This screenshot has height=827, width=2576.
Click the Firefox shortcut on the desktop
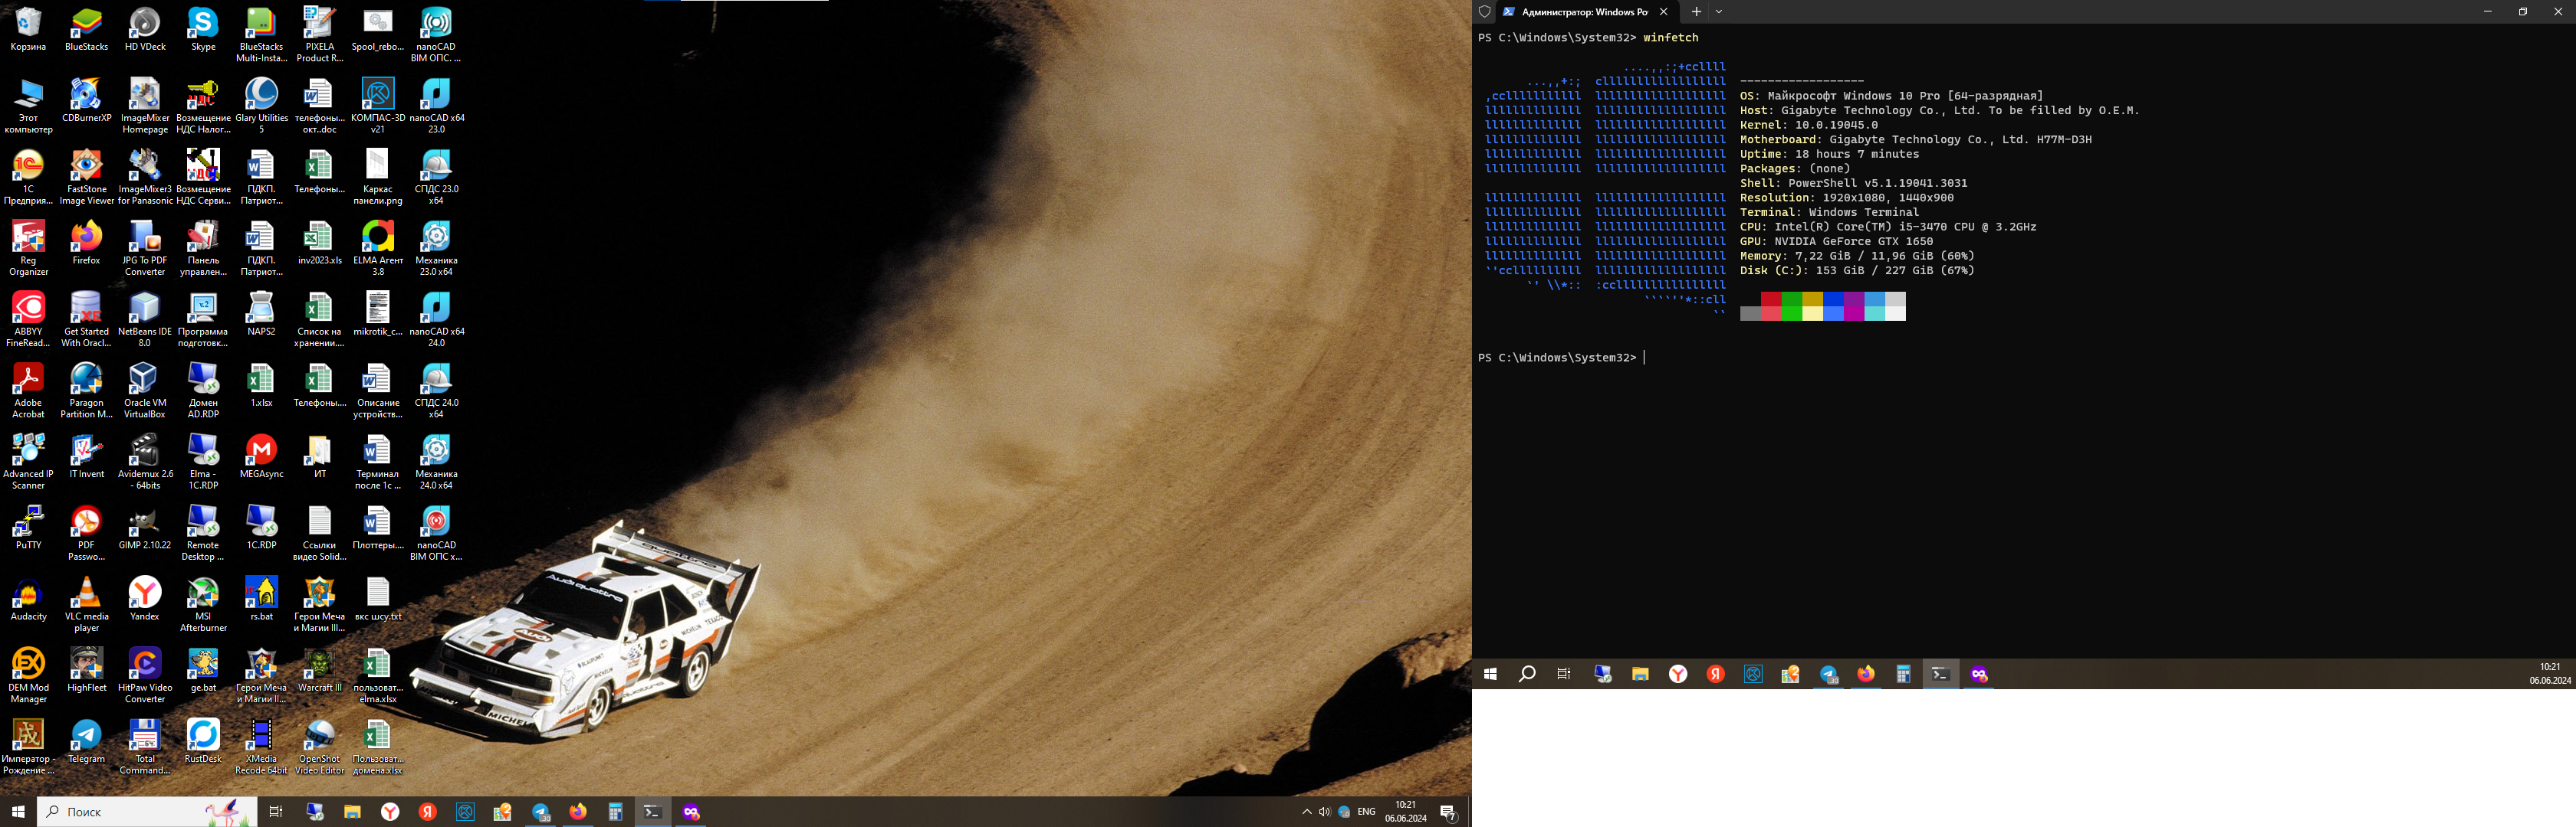[x=86, y=244]
